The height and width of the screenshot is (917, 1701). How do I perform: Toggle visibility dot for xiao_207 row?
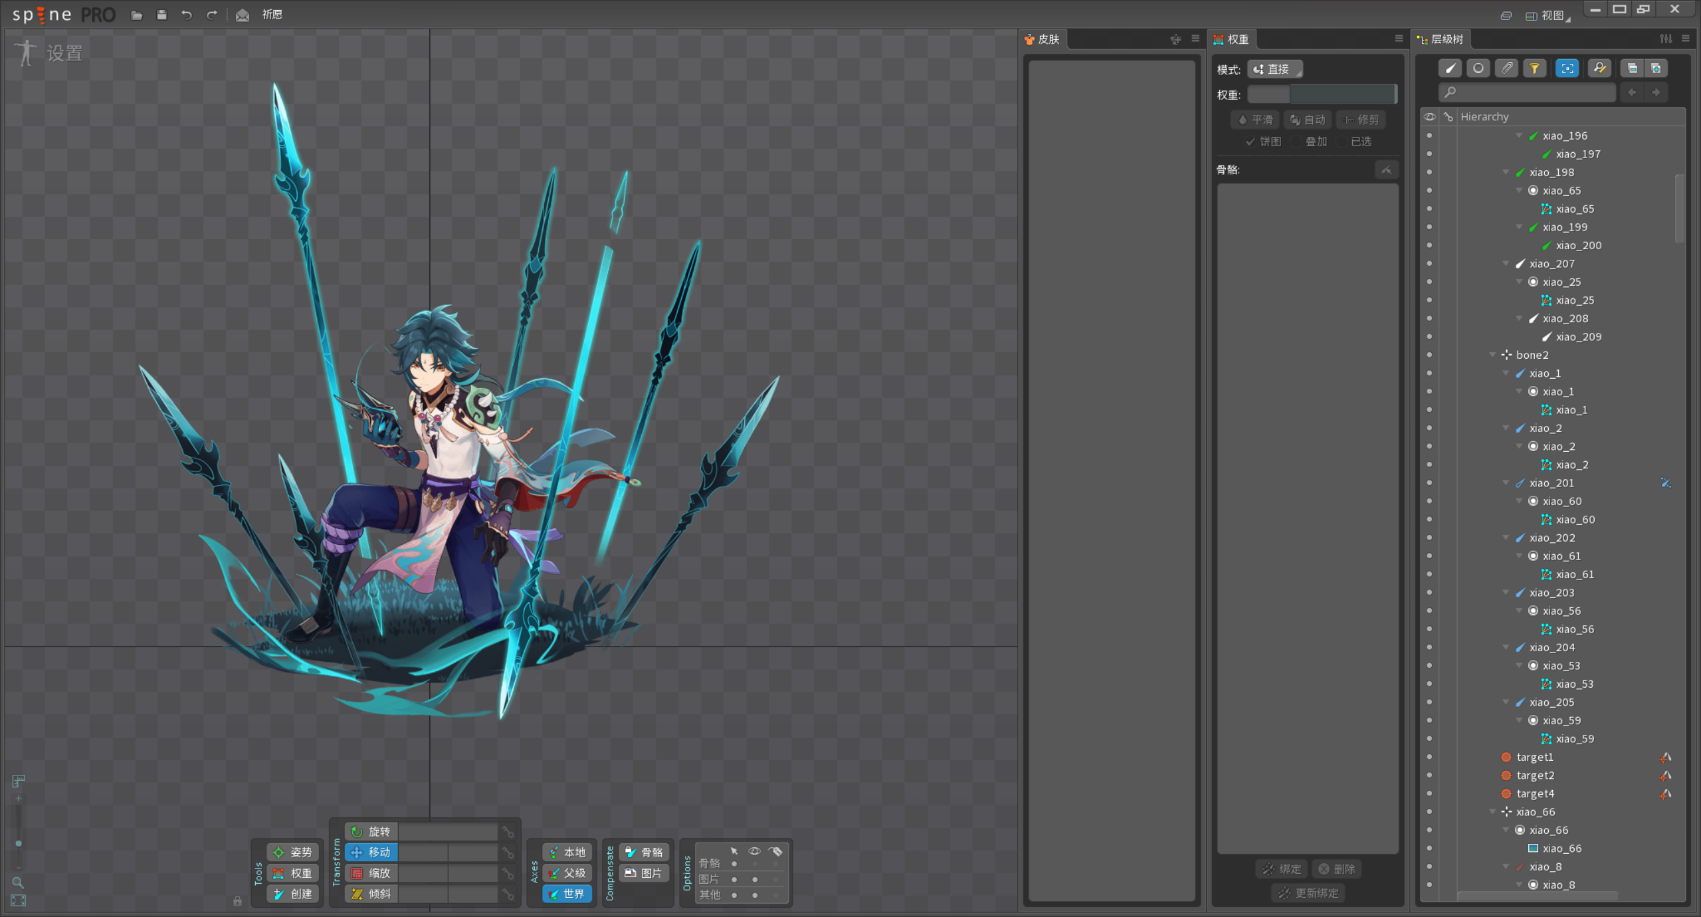(1429, 264)
